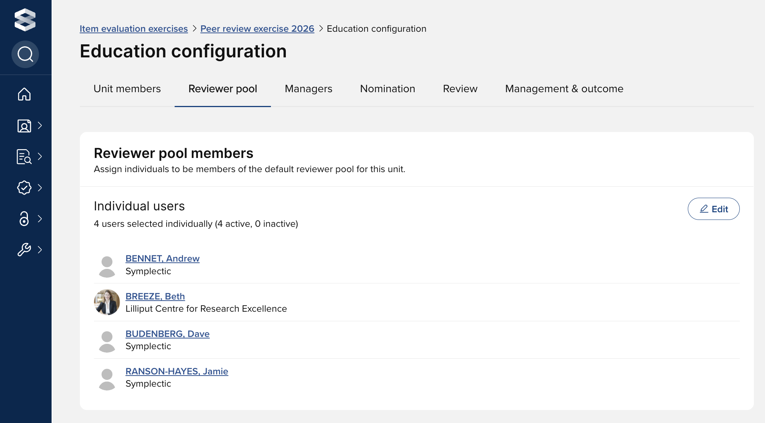Click the checkmark badge icon in sidebar
The height and width of the screenshot is (423, 765).
click(24, 187)
